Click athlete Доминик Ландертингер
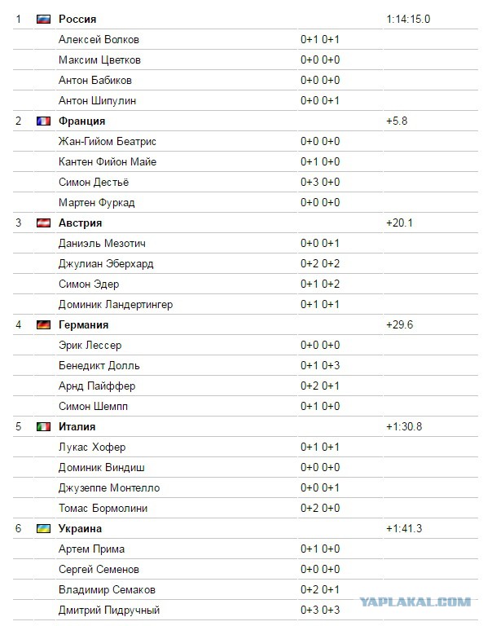The image size is (492, 626). click(116, 304)
